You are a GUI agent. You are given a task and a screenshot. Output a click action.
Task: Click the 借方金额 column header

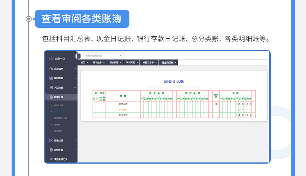(x=157, y=93)
